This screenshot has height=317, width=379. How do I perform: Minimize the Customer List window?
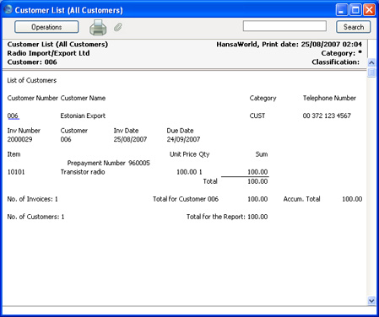click(x=342, y=10)
